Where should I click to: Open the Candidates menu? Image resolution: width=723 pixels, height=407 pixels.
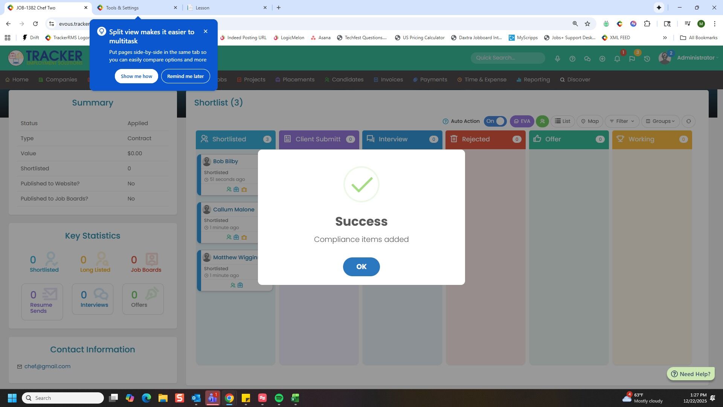pyautogui.click(x=347, y=80)
